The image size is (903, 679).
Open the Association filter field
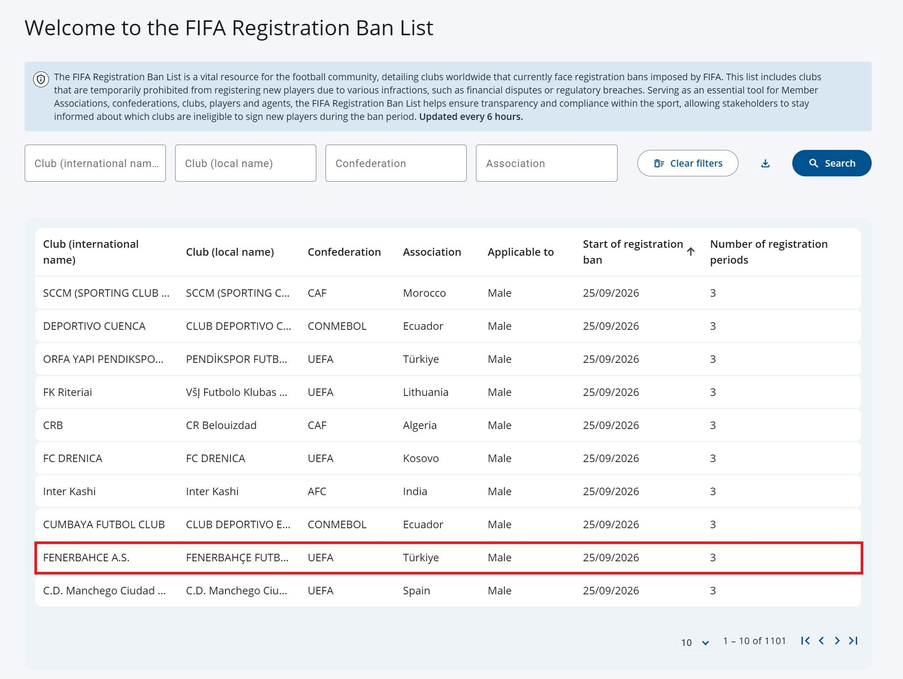point(547,163)
